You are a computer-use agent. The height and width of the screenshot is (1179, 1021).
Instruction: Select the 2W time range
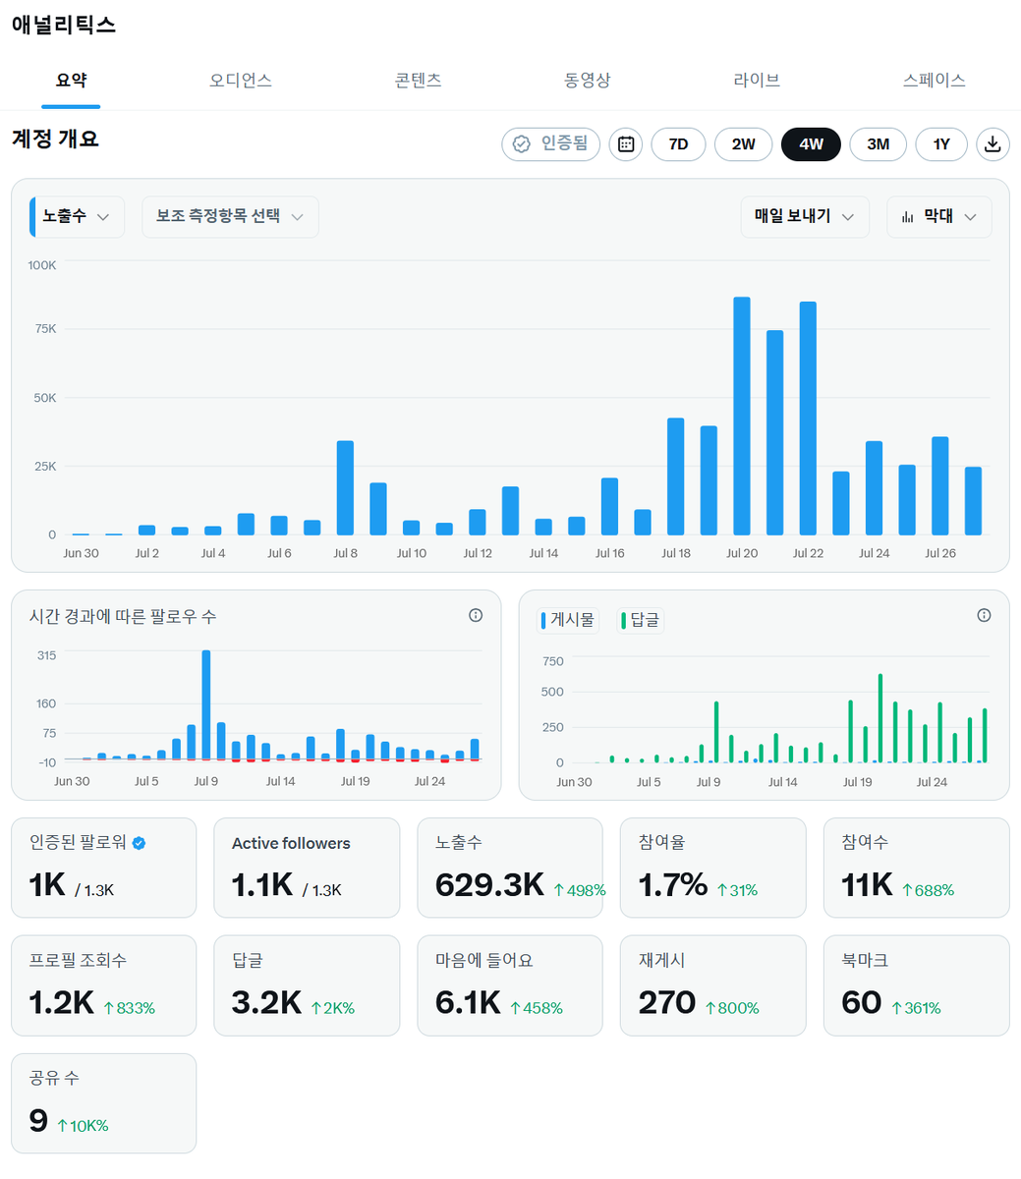pos(744,144)
